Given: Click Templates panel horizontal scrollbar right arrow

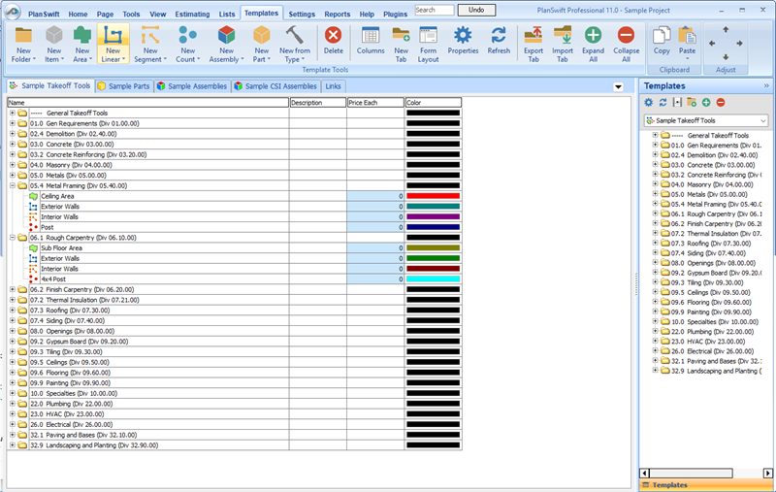Looking at the screenshot, I should click(767, 473).
